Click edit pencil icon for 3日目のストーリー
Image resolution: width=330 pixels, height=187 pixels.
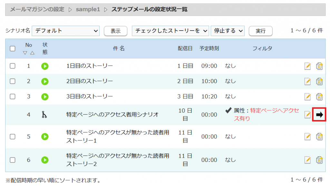[307, 97]
